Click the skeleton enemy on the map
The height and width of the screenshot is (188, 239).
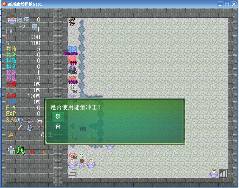click(x=72, y=89)
